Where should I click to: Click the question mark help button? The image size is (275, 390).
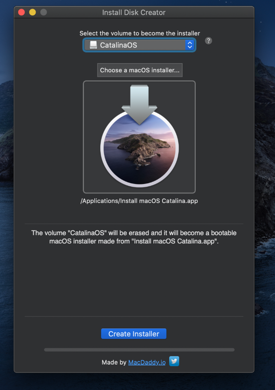click(208, 41)
